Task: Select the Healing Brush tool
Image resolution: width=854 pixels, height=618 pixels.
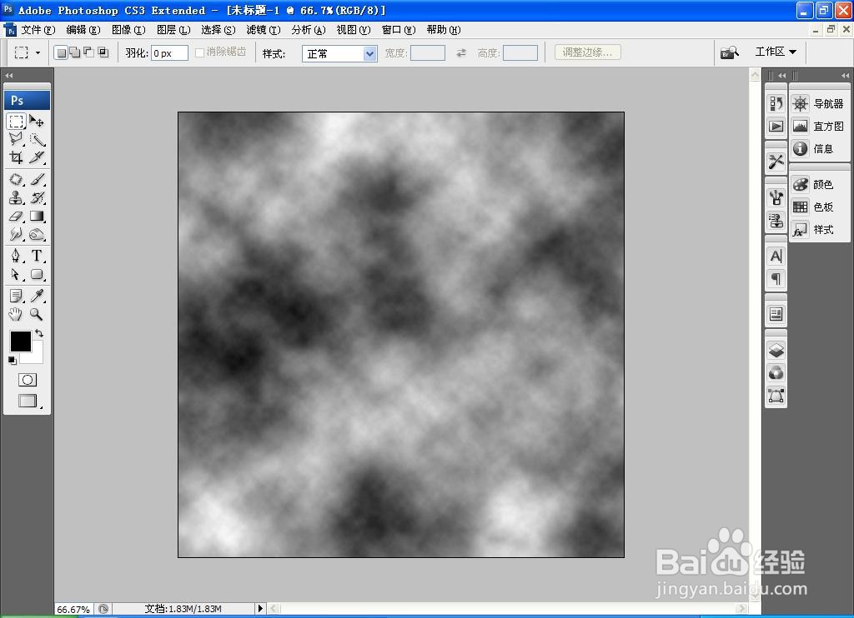Action: (x=17, y=180)
